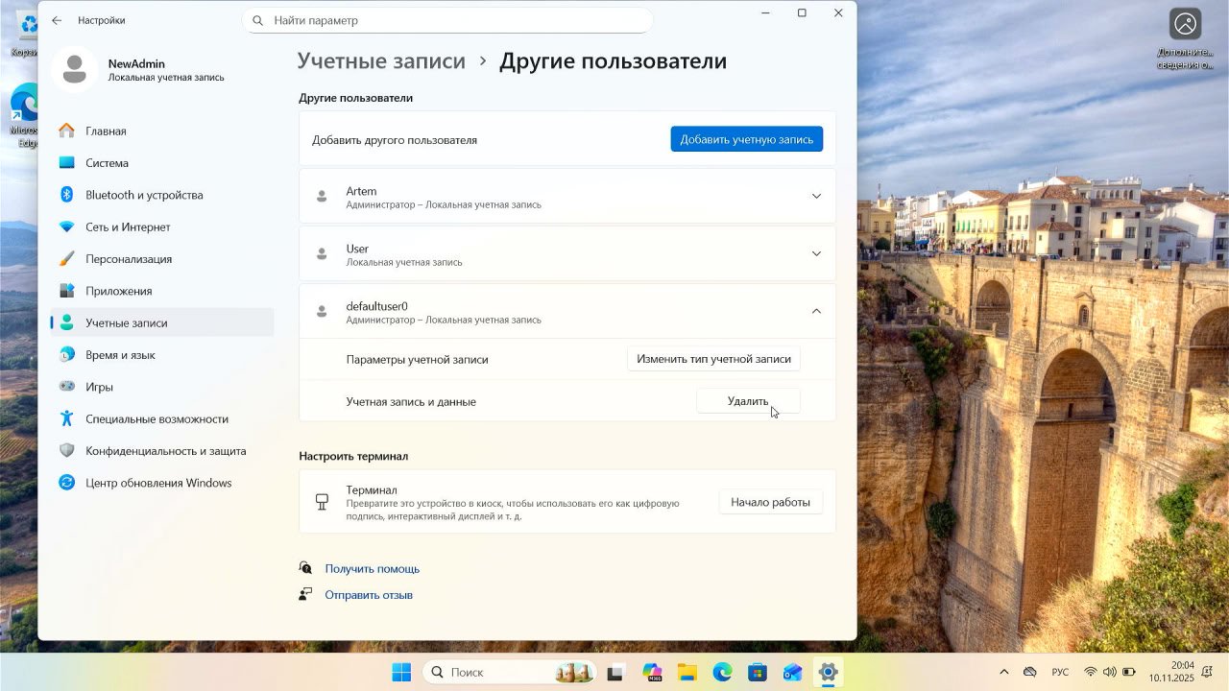Open Получить помощь link
This screenshot has height=691, width=1229.
(372, 568)
